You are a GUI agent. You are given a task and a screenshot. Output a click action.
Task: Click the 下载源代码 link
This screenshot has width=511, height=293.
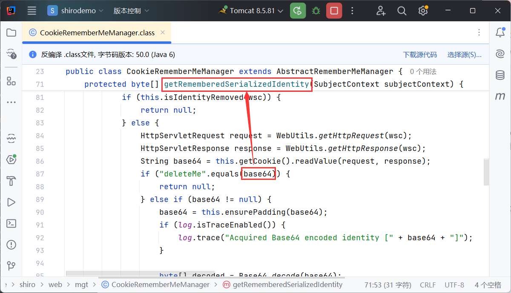coord(420,55)
